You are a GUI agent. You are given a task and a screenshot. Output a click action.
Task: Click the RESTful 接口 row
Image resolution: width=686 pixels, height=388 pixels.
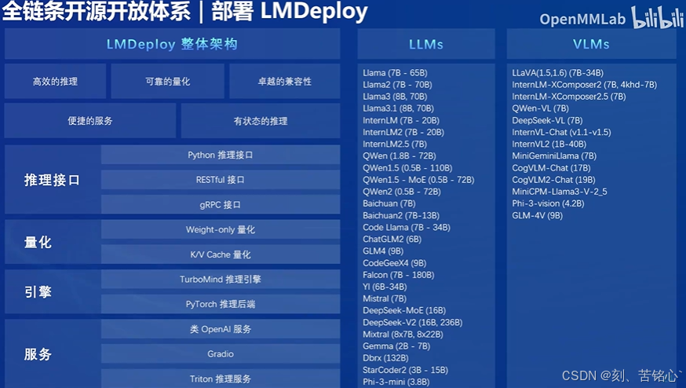(221, 180)
